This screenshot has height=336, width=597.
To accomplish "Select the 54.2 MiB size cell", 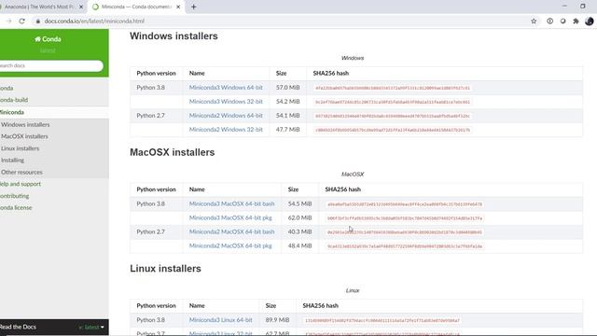I will (288, 102).
